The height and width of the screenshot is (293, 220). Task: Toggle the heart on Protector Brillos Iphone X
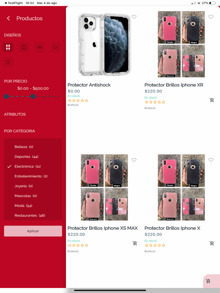pyautogui.click(x=211, y=160)
